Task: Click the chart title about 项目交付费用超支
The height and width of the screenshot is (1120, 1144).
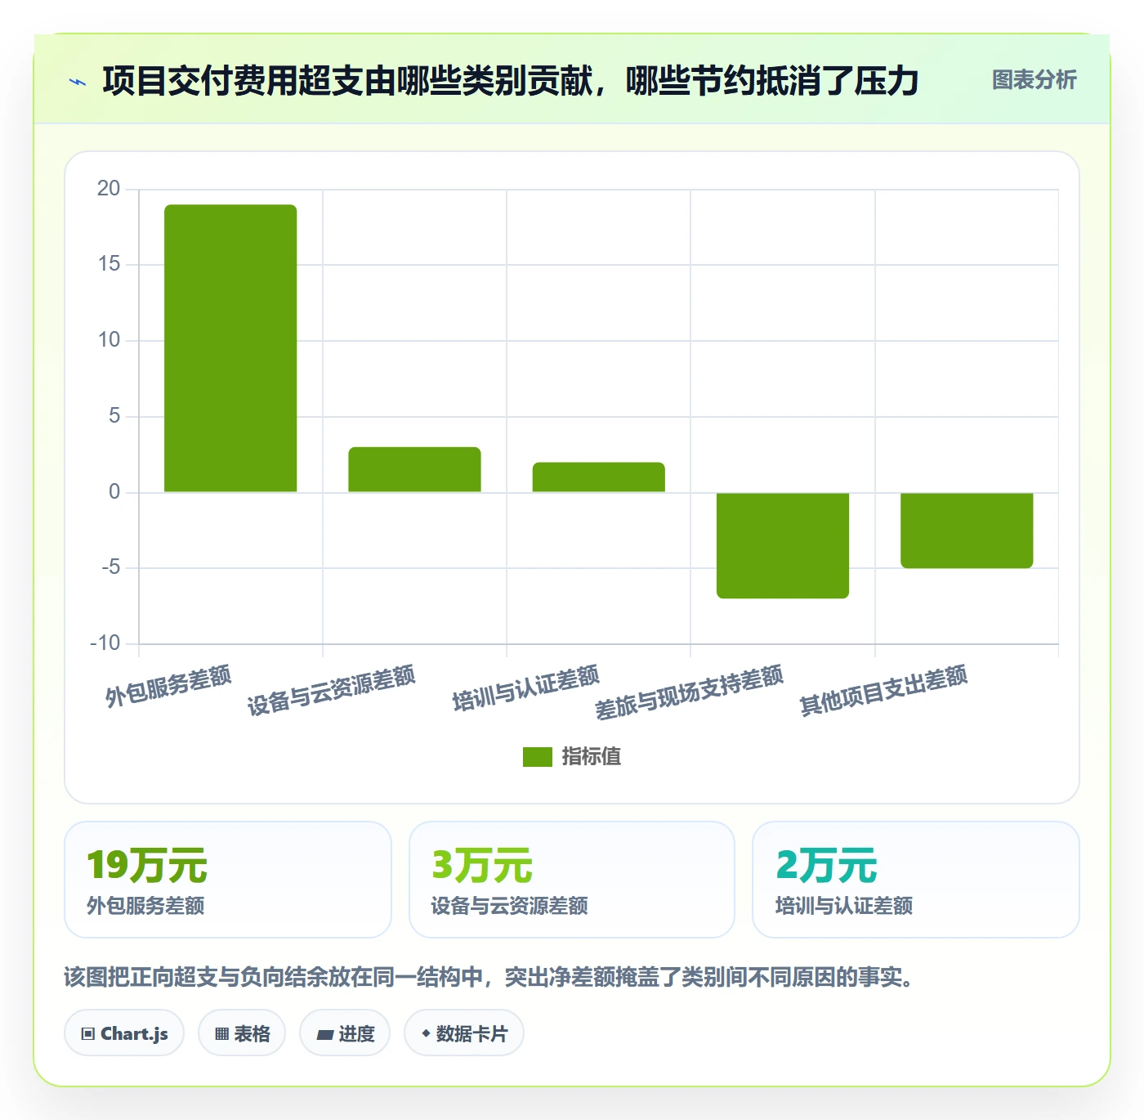Action: pos(511,81)
